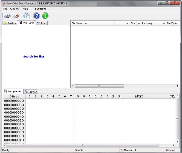This screenshot has height=153, width=182.
Task: Open help via blue question icon
Action: [x=37, y=16]
